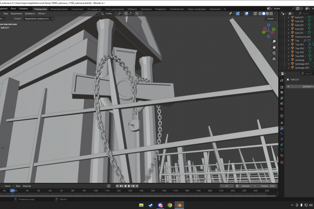
Task: Open Render properties camera tab icon
Action: (x=282, y=87)
